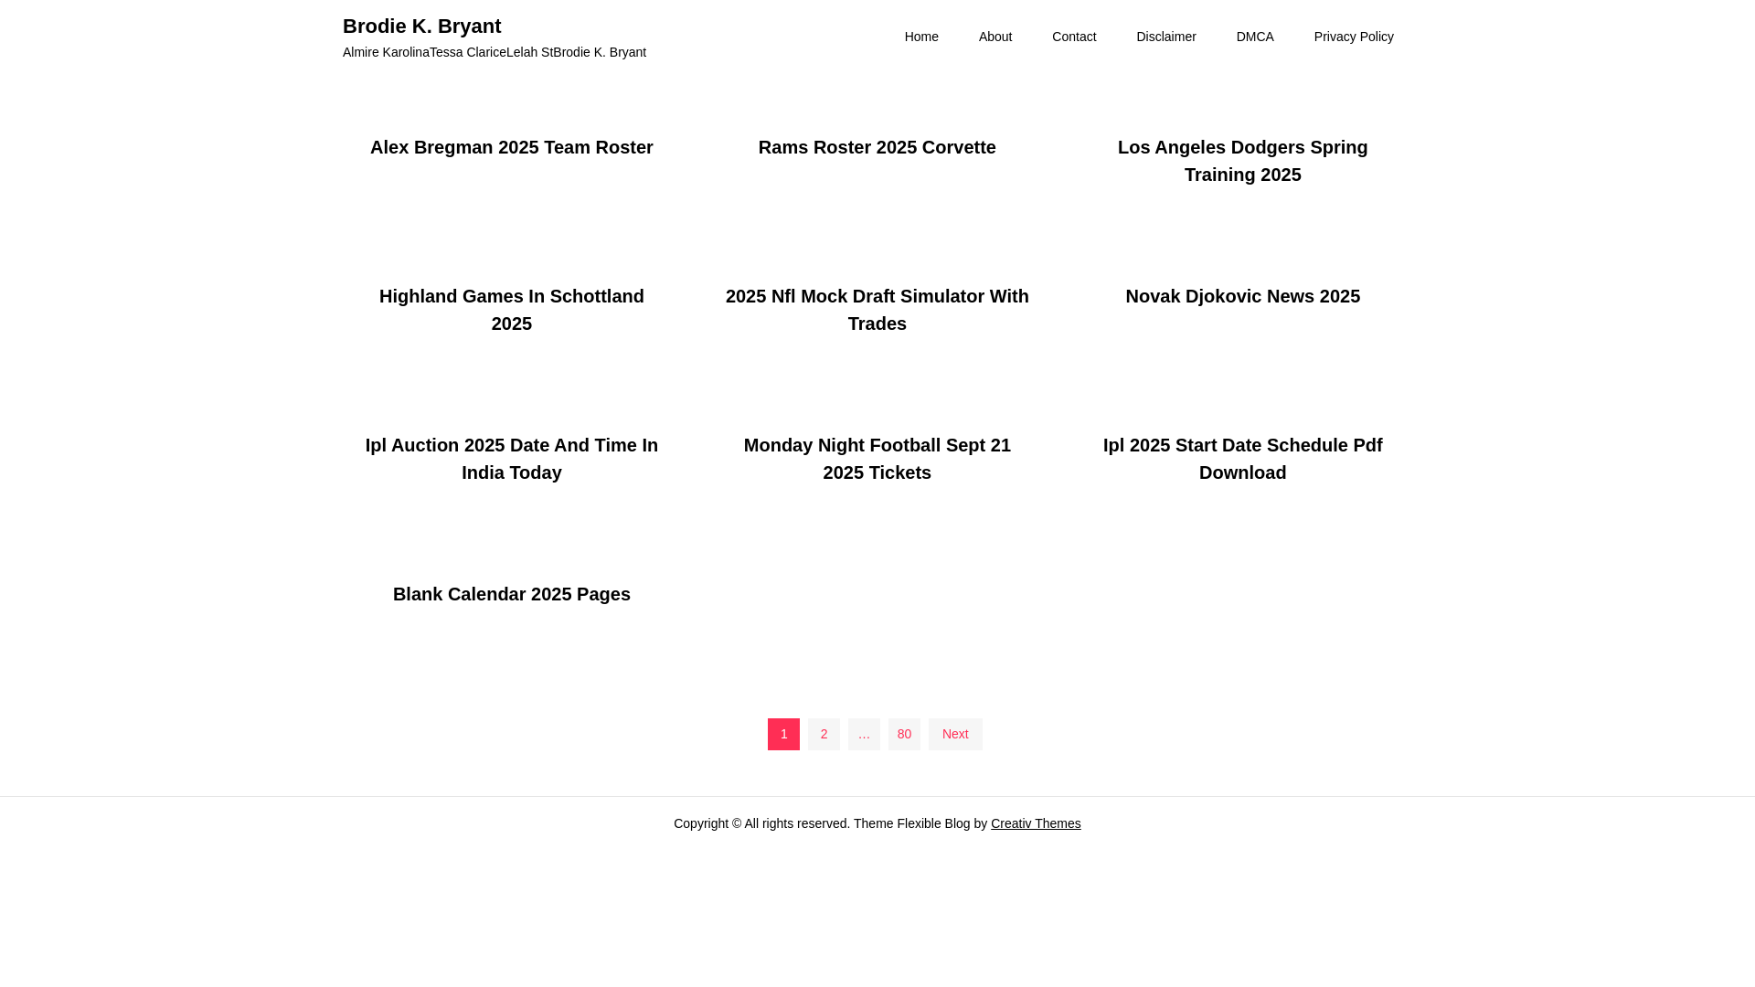Open 2025 Nfl Mock Draft Simulator article
The height and width of the screenshot is (987, 1755).
[877, 310]
